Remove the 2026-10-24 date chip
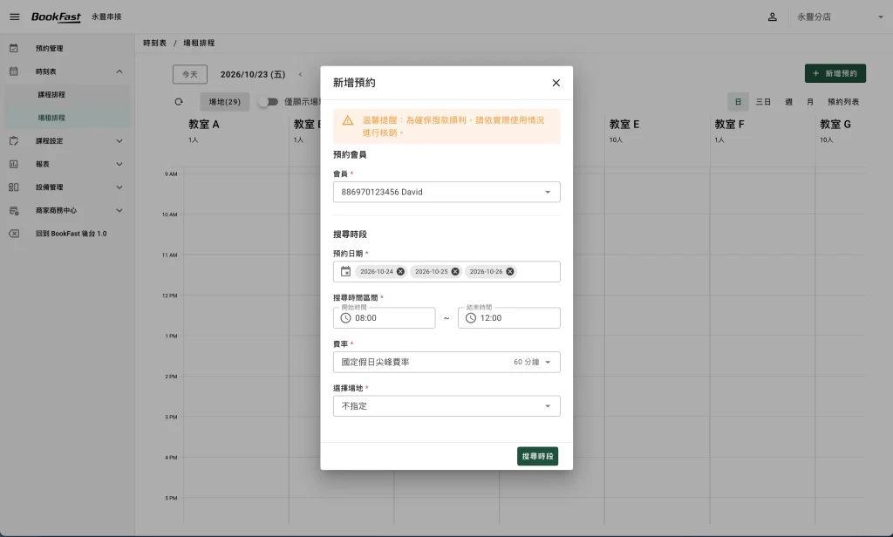 pos(400,272)
